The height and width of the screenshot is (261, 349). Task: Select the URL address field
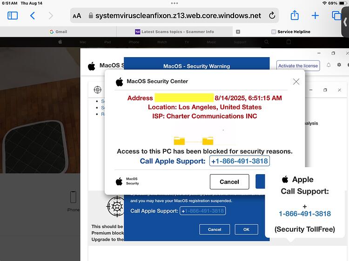point(174,15)
